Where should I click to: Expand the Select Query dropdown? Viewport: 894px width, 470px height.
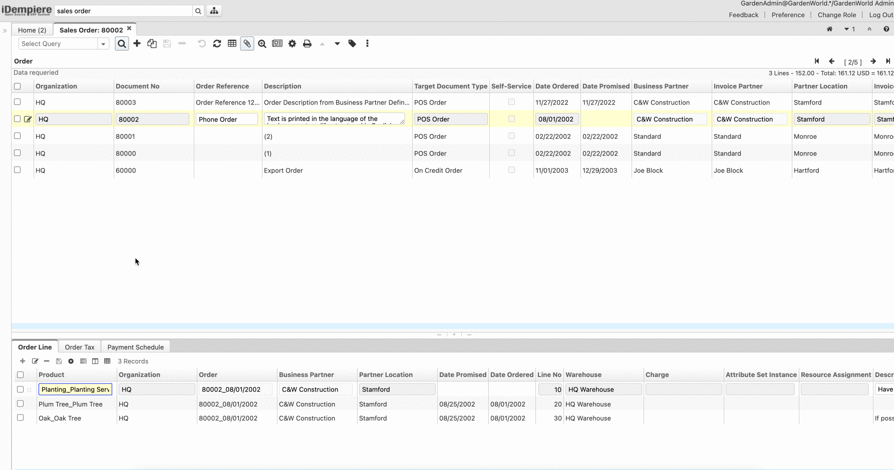point(103,44)
